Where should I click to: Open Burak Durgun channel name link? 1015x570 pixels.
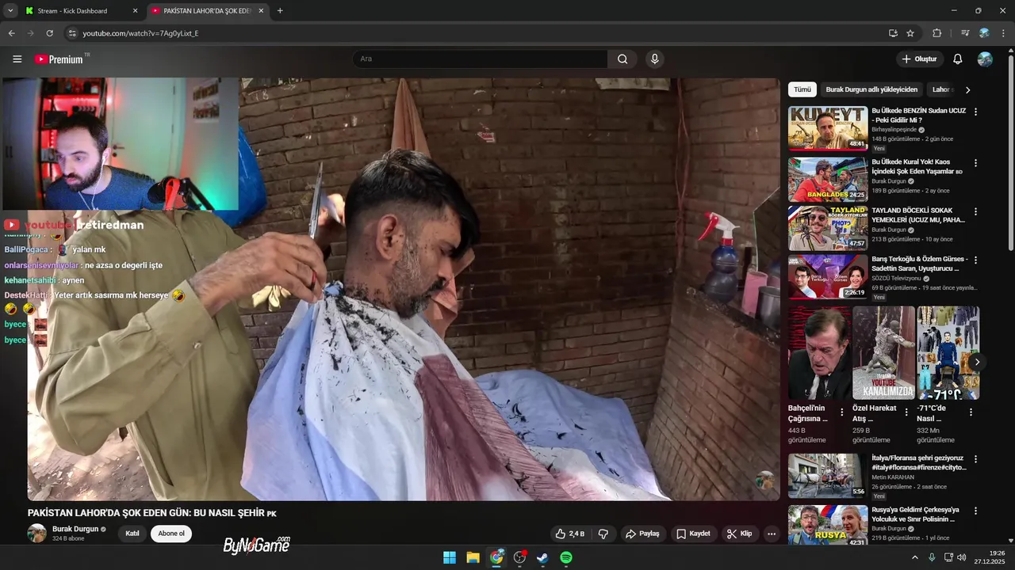(75, 529)
